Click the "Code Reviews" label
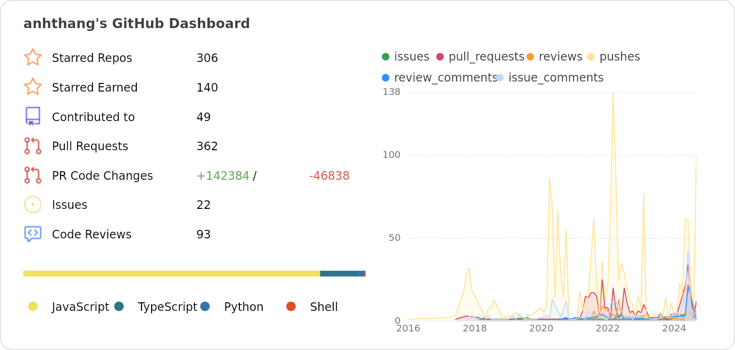Screen dimensions: 735x350 point(92,235)
